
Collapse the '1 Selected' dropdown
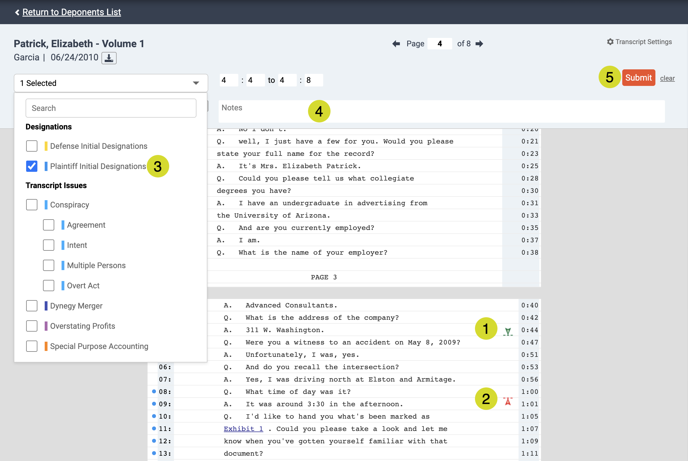111,83
